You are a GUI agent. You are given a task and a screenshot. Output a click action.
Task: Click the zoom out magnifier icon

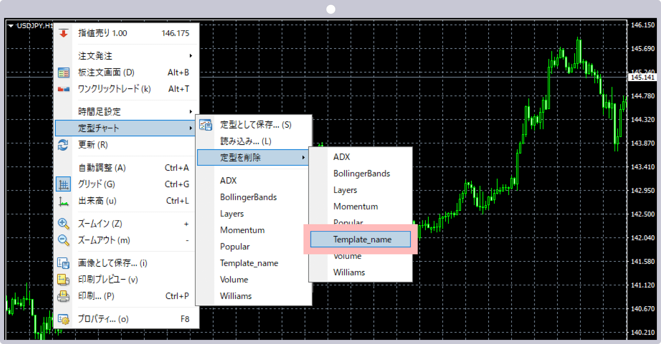63,240
